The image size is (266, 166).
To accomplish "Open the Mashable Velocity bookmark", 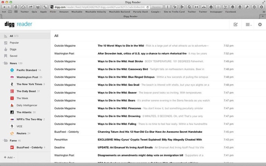I will 96,12.
